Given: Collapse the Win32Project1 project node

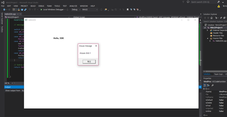Looking at the screenshot, I should click(205, 28).
